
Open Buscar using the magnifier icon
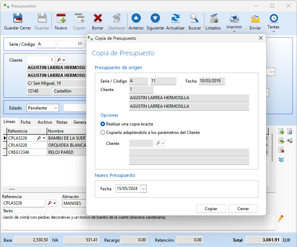(194, 18)
